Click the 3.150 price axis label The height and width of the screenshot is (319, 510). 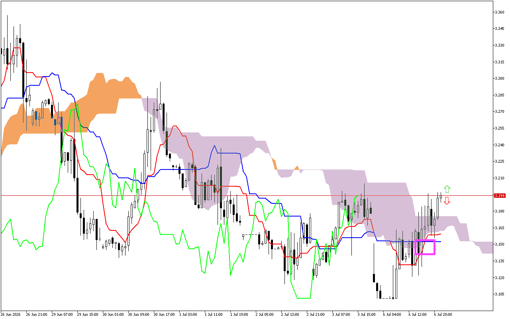(x=500, y=244)
